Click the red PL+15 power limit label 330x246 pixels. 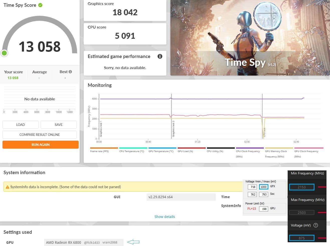click(252, 209)
